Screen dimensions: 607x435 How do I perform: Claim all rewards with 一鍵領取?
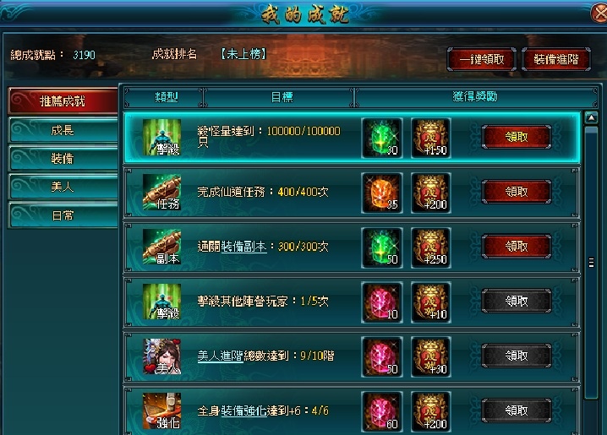[x=482, y=59]
